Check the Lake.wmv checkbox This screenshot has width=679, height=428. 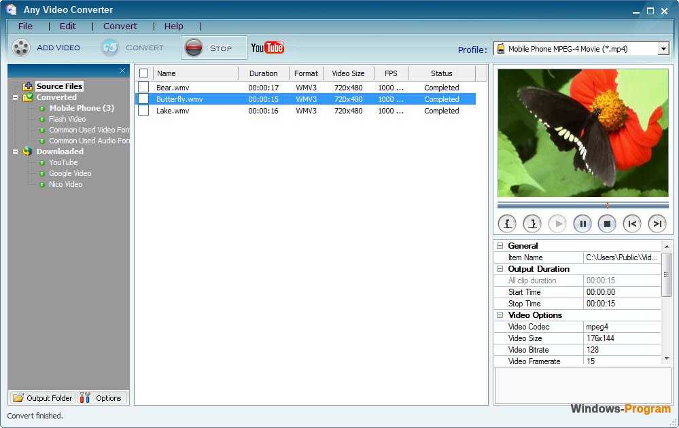coord(143,110)
